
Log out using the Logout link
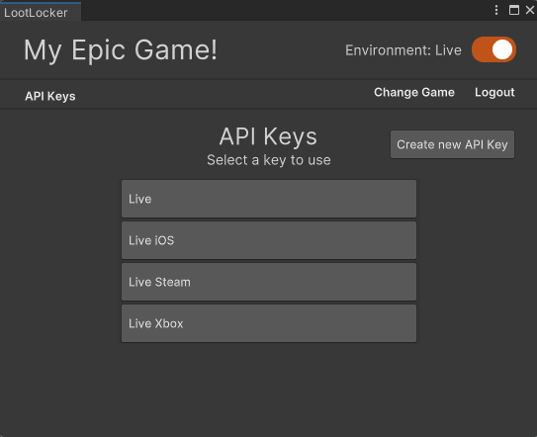tap(494, 92)
